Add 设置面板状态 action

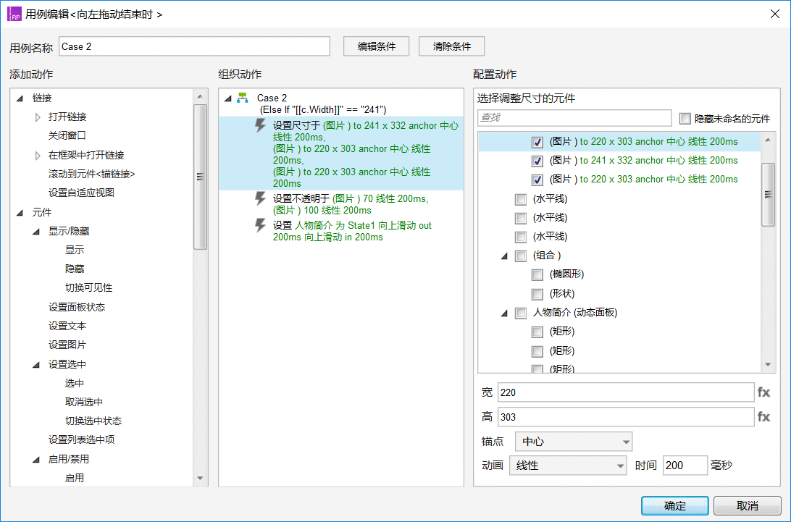point(77,307)
